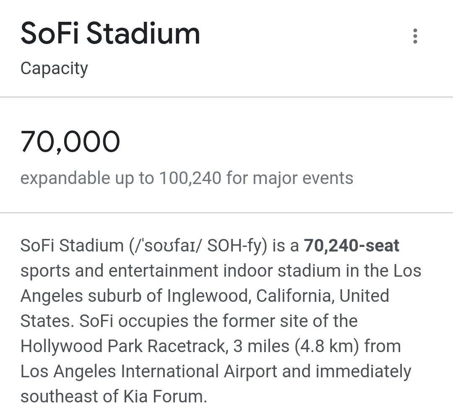Click '100,240' in the expandable note
Viewport: 453px width, 415px height.
[x=190, y=178]
